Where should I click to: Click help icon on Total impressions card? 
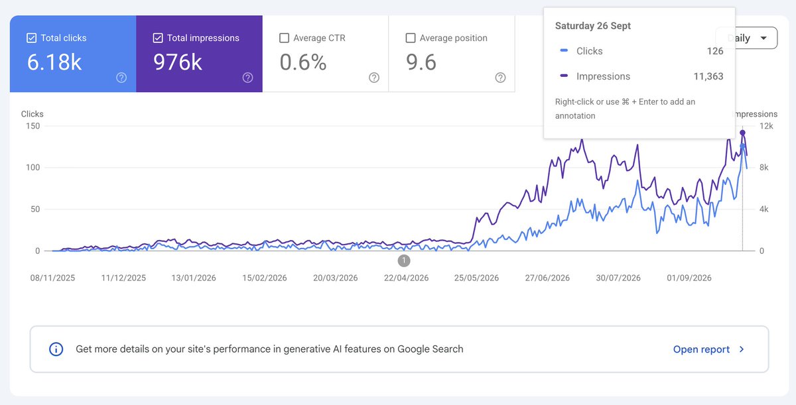click(247, 78)
